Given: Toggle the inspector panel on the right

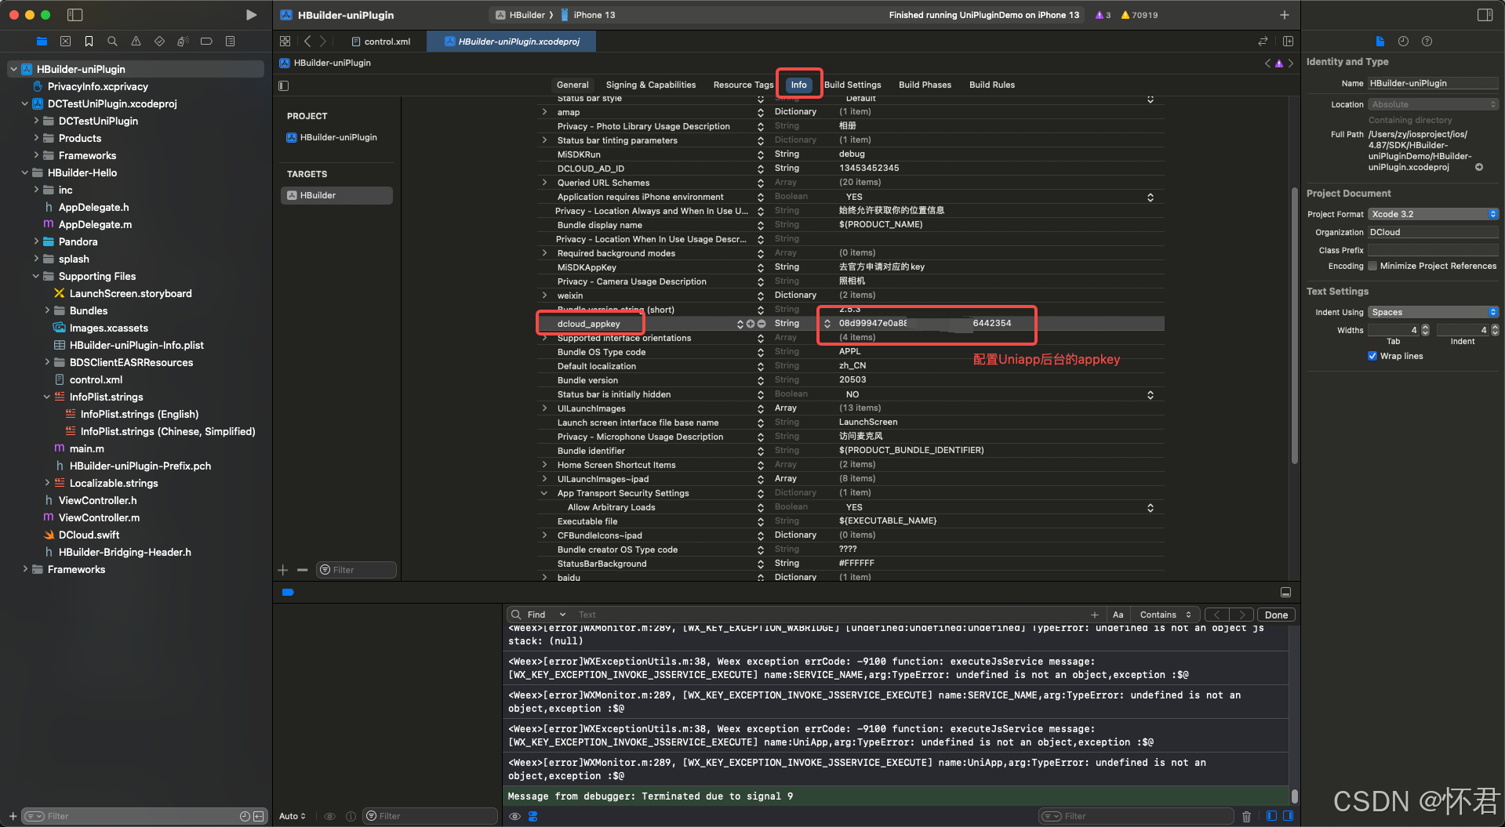Looking at the screenshot, I should pyautogui.click(x=1485, y=15).
